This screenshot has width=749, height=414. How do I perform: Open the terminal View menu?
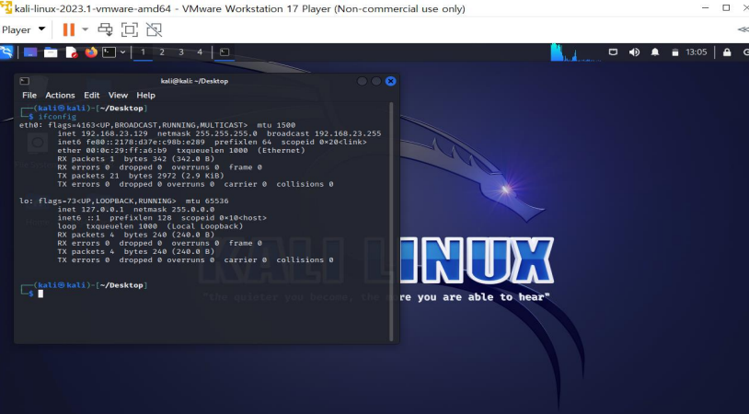pos(118,95)
